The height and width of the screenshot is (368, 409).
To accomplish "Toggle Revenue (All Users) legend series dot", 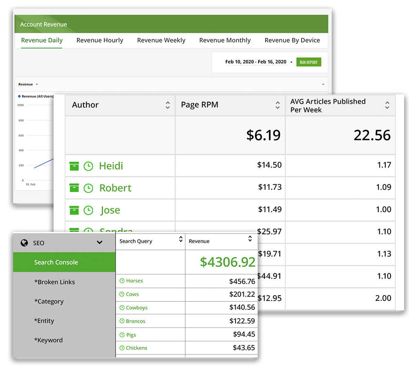I will pos(19,96).
